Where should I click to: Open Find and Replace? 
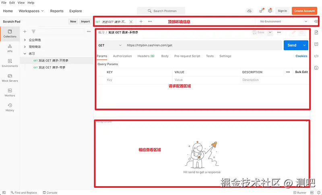click(24, 193)
